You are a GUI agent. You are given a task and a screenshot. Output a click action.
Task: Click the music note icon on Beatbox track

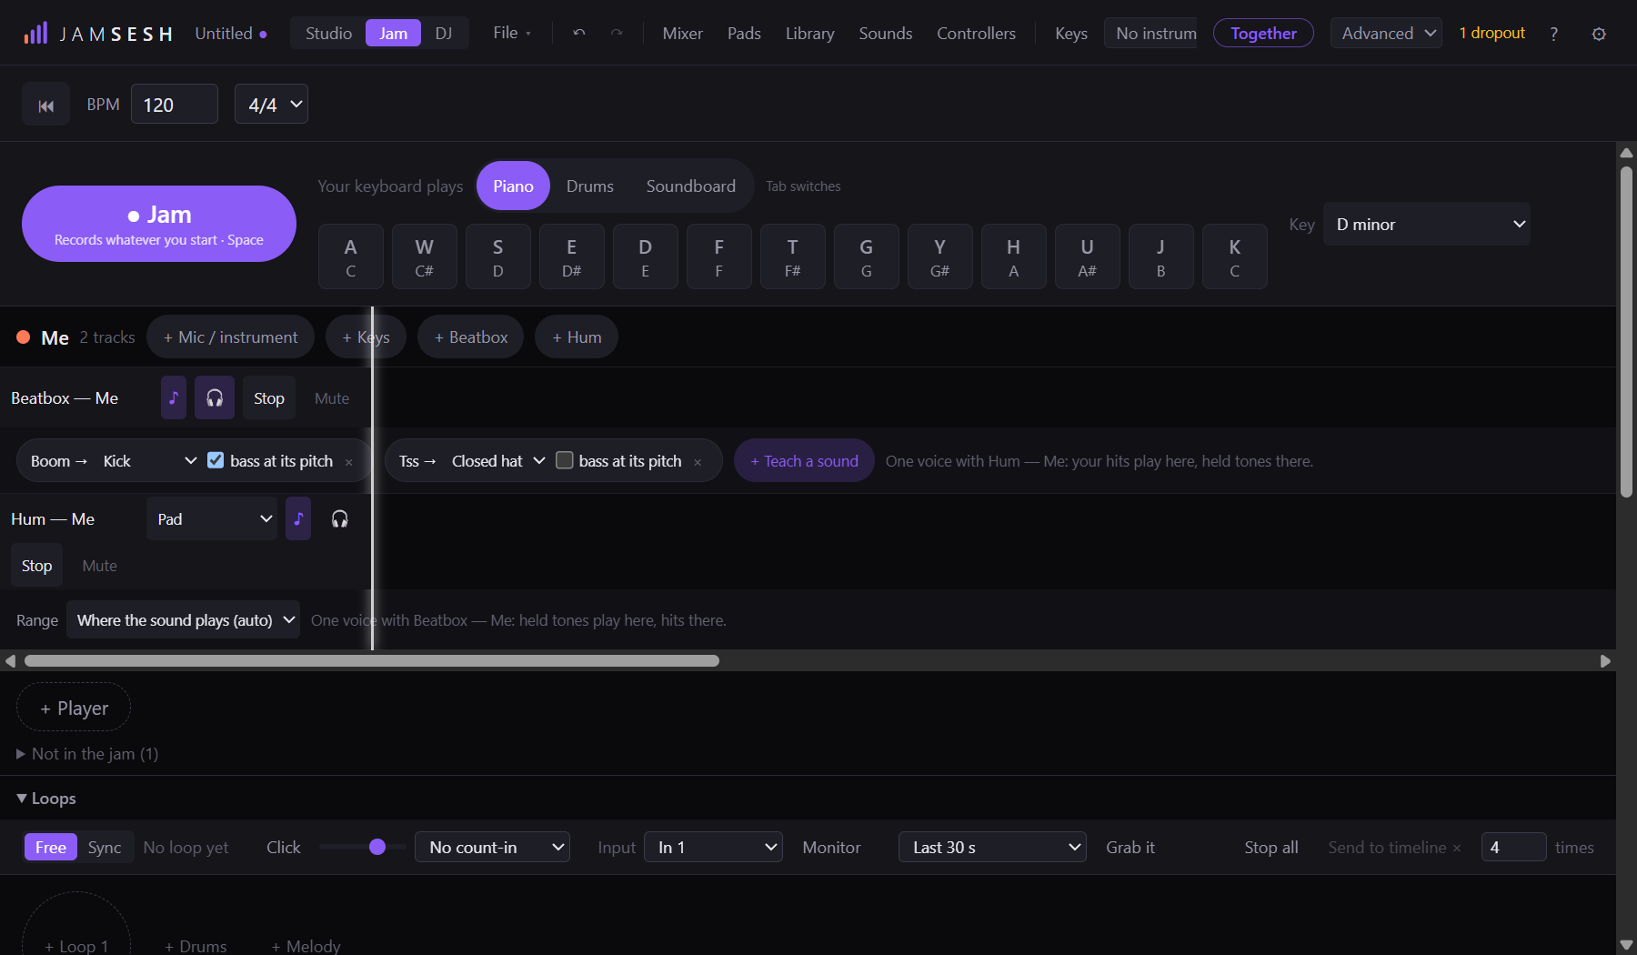[174, 398]
